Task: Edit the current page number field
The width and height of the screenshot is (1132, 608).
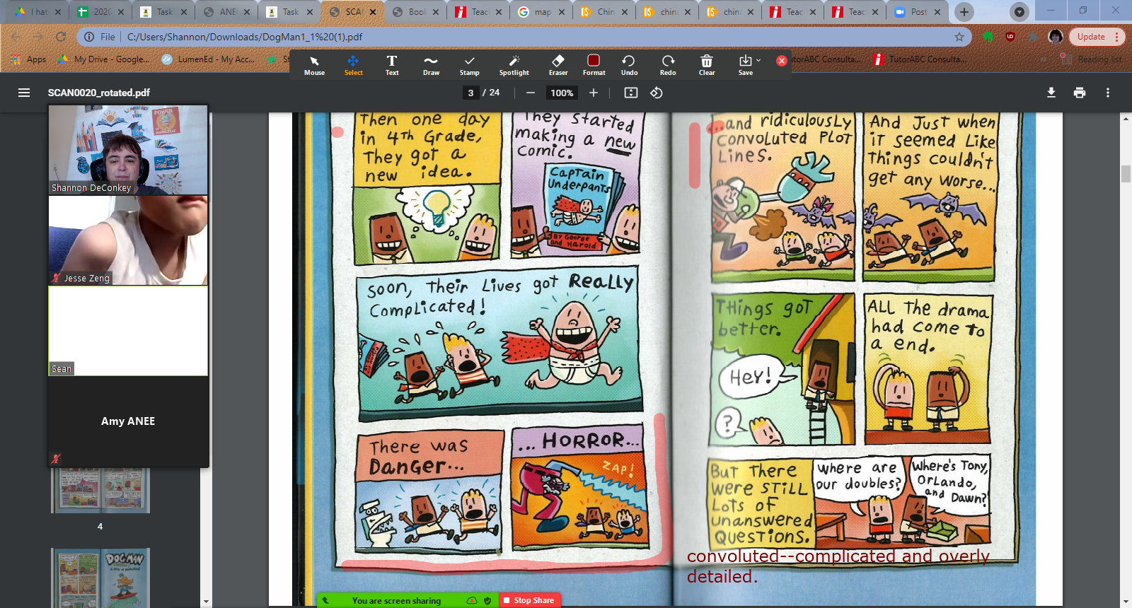Action: pos(470,93)
